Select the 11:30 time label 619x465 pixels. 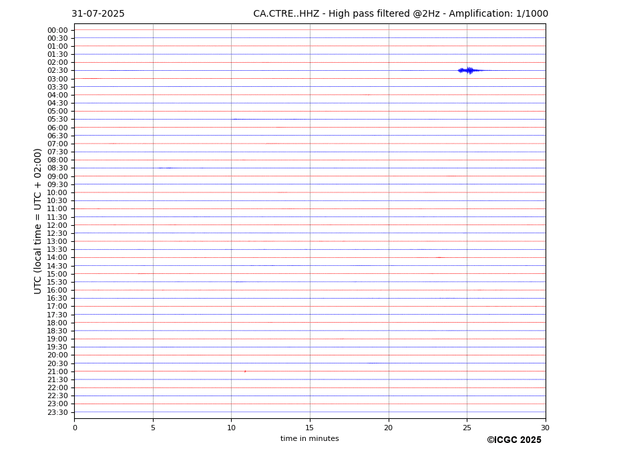[57, 217]
